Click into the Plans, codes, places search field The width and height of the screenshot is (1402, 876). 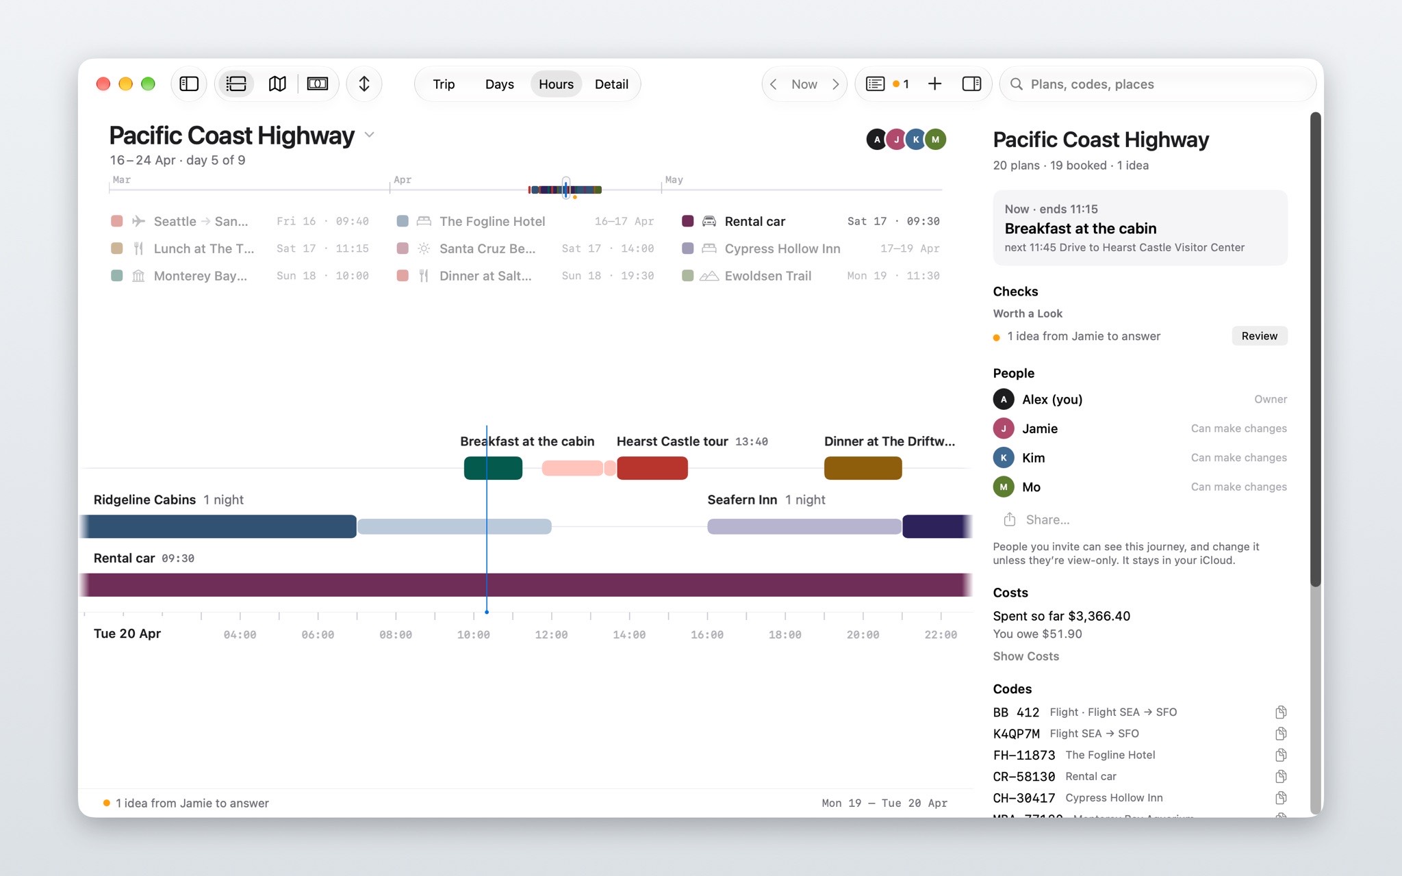[x=1158, y=84]
